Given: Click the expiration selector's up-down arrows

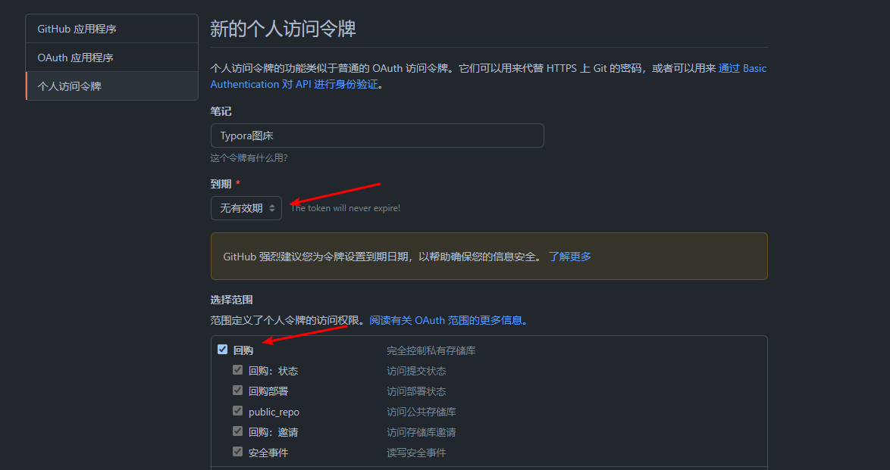Looking at the screenshot, I should (x=273, y=207).
